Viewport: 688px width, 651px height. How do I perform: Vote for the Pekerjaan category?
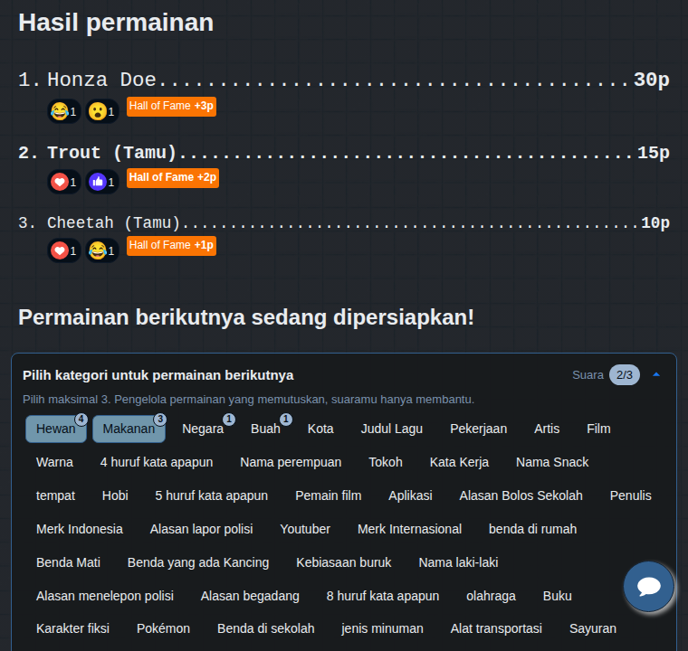pos(478,429)
